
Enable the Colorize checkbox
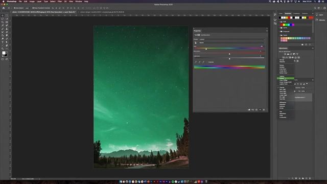tap(207, 62)
